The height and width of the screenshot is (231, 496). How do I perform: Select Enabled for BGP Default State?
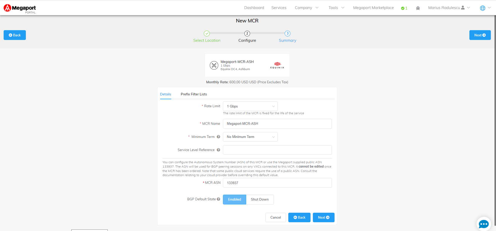click(x=235, y=200)
